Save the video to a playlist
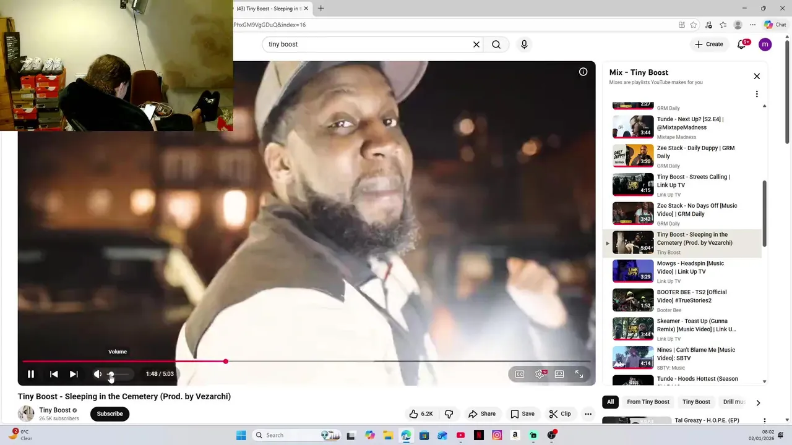Screen dimensions: 792x445 (x=522, y=414)
